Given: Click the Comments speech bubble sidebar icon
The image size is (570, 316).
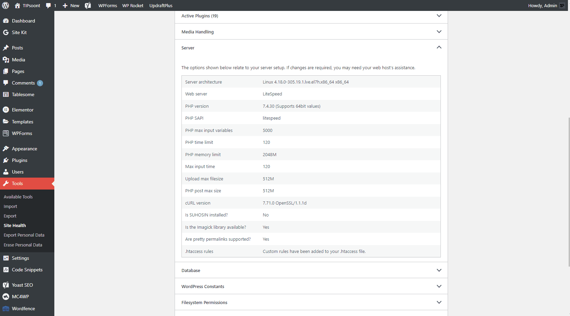Looking at the screenshot, I should click(x=6, y=83).
